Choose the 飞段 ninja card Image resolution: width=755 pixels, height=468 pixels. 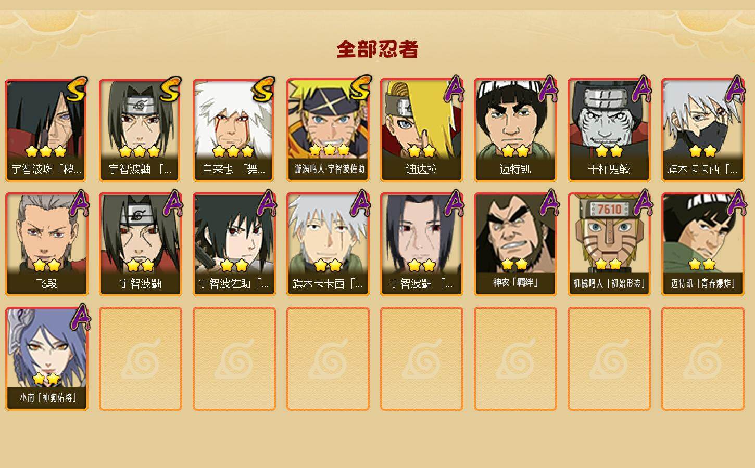[47, 244]
